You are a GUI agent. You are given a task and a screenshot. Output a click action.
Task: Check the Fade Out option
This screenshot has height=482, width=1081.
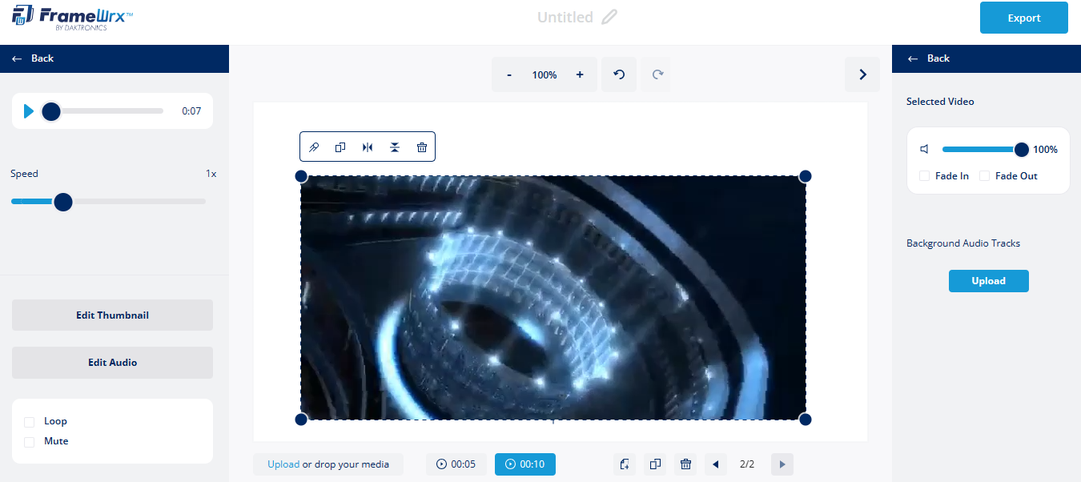point(984,175)
